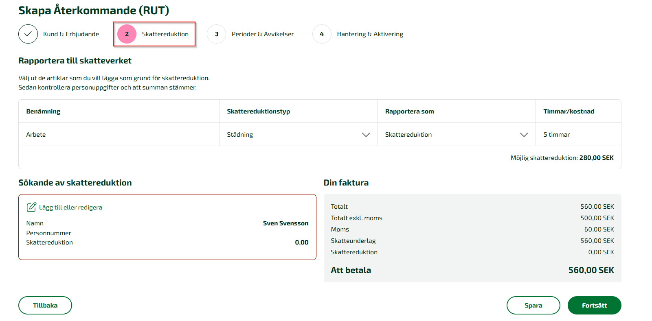Click the step 3 circle

216,34
